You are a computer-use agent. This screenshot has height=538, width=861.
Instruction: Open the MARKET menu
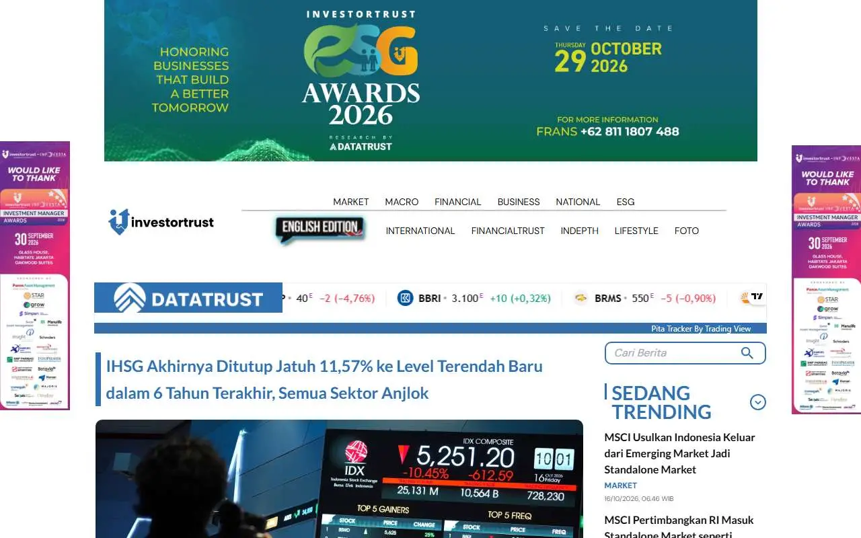[351, 202]
